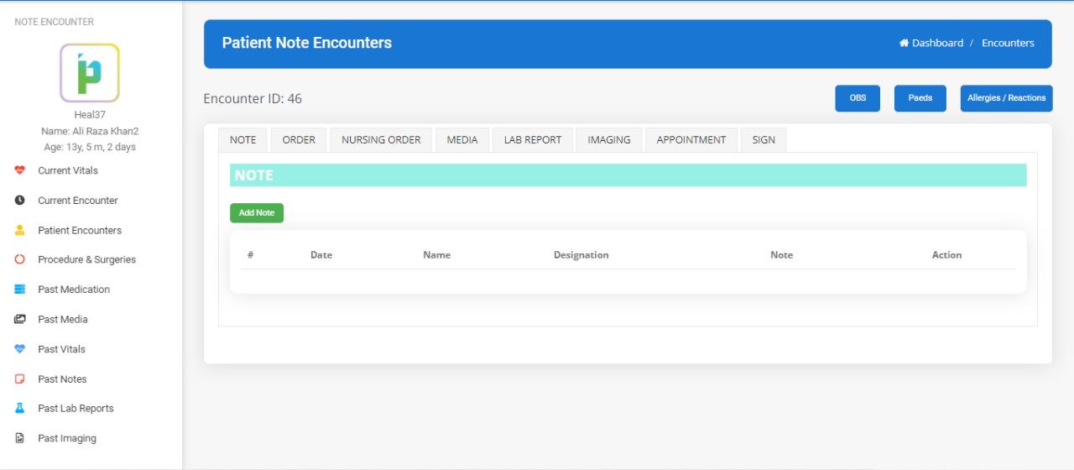Click the Current Vitals heart icon

[x=20, y=170]
